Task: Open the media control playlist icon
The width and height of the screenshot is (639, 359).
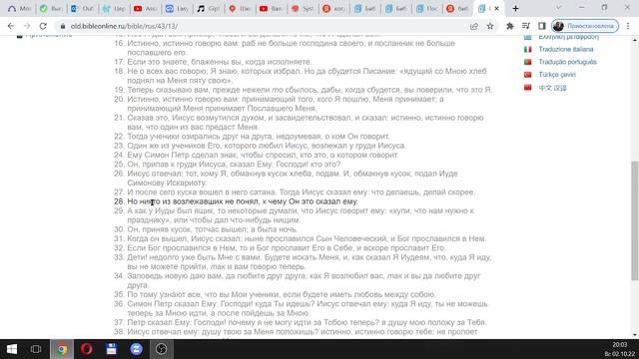Action: pyautogui.click(x=526, y=26)
